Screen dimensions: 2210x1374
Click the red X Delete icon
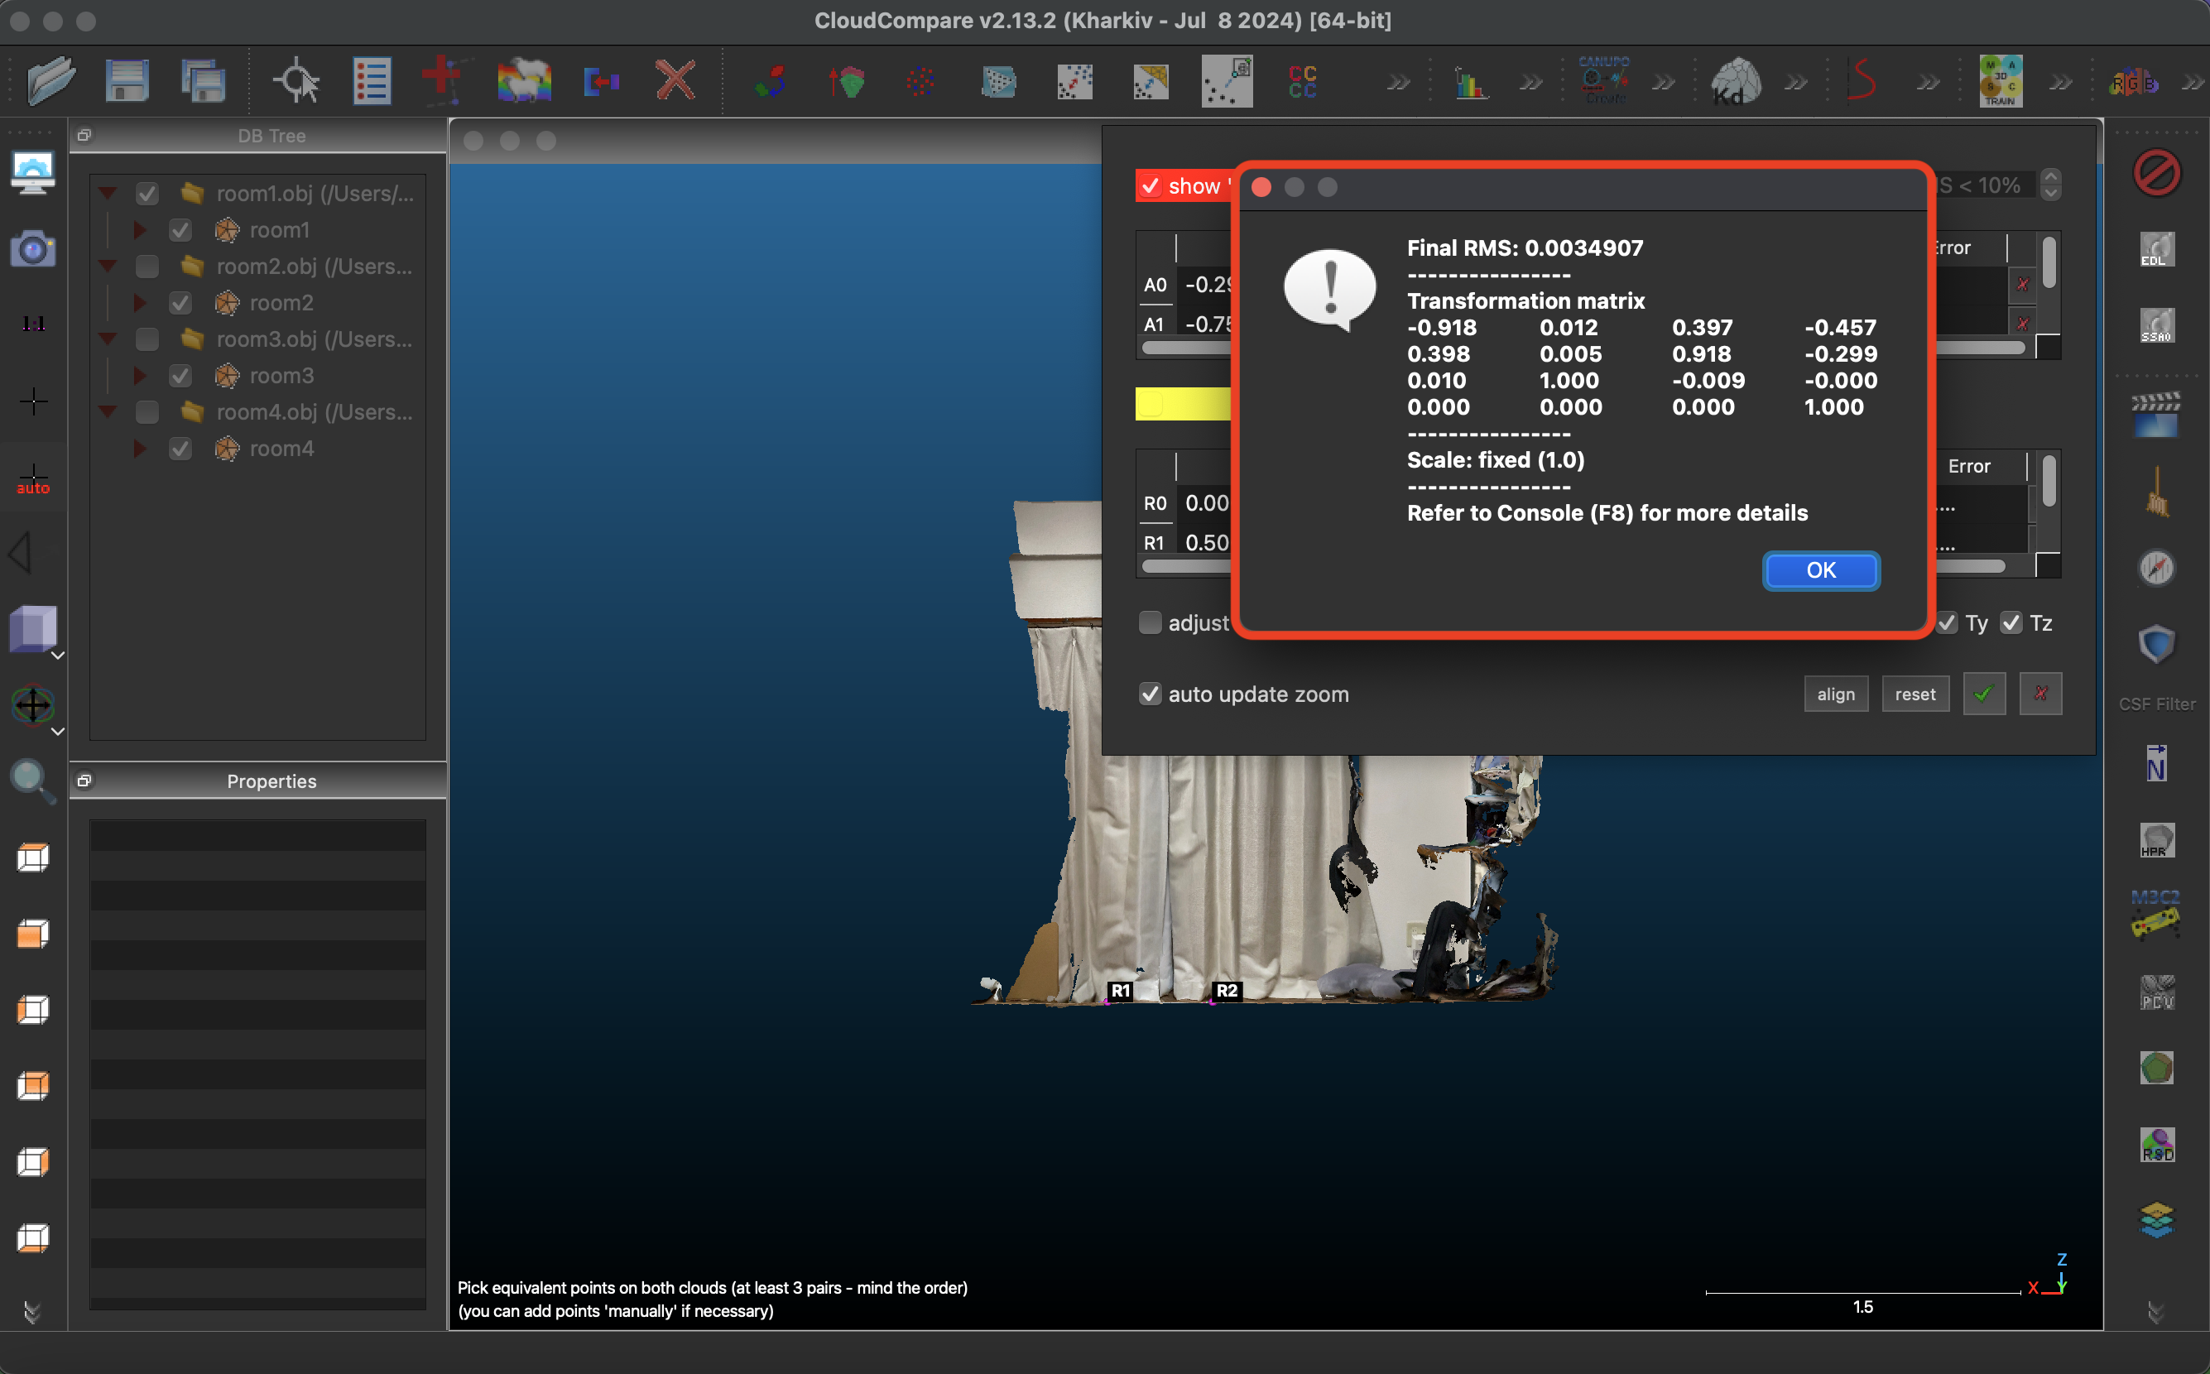(x=675, y=82)
